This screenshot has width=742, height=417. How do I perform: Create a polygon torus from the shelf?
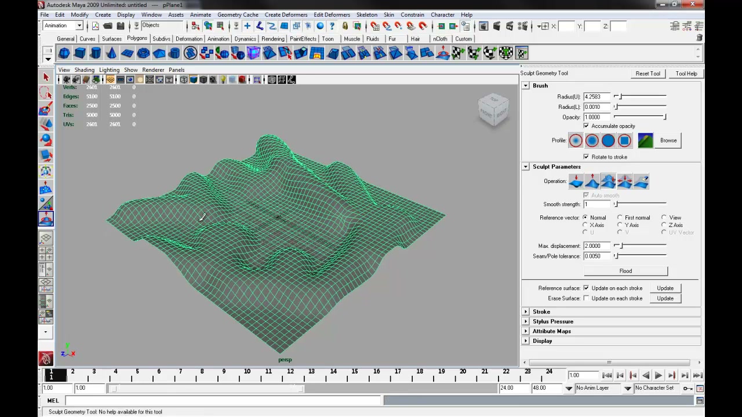pos(143,53)
